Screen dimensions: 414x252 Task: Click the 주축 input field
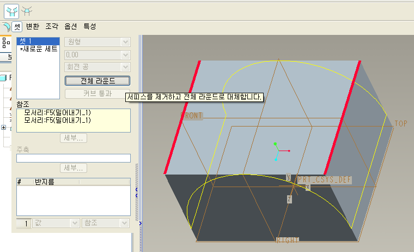click(x=74, y=158)
